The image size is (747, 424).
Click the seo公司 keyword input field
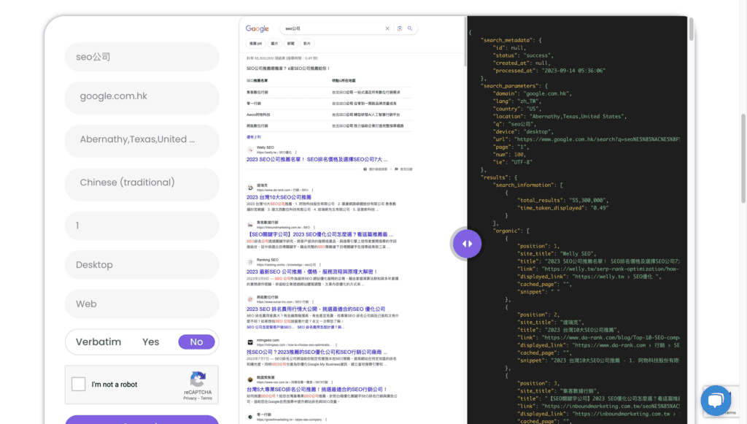(x=142, y=57)
